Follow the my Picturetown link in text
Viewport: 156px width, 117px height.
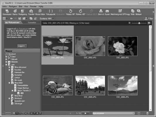click(x=22, y=29)
